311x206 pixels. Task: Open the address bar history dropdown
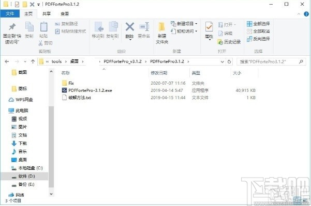(x=223, y=62)
